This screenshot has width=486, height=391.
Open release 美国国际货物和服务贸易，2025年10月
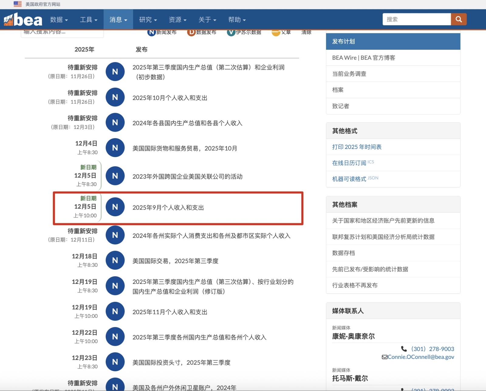(185, 148)
